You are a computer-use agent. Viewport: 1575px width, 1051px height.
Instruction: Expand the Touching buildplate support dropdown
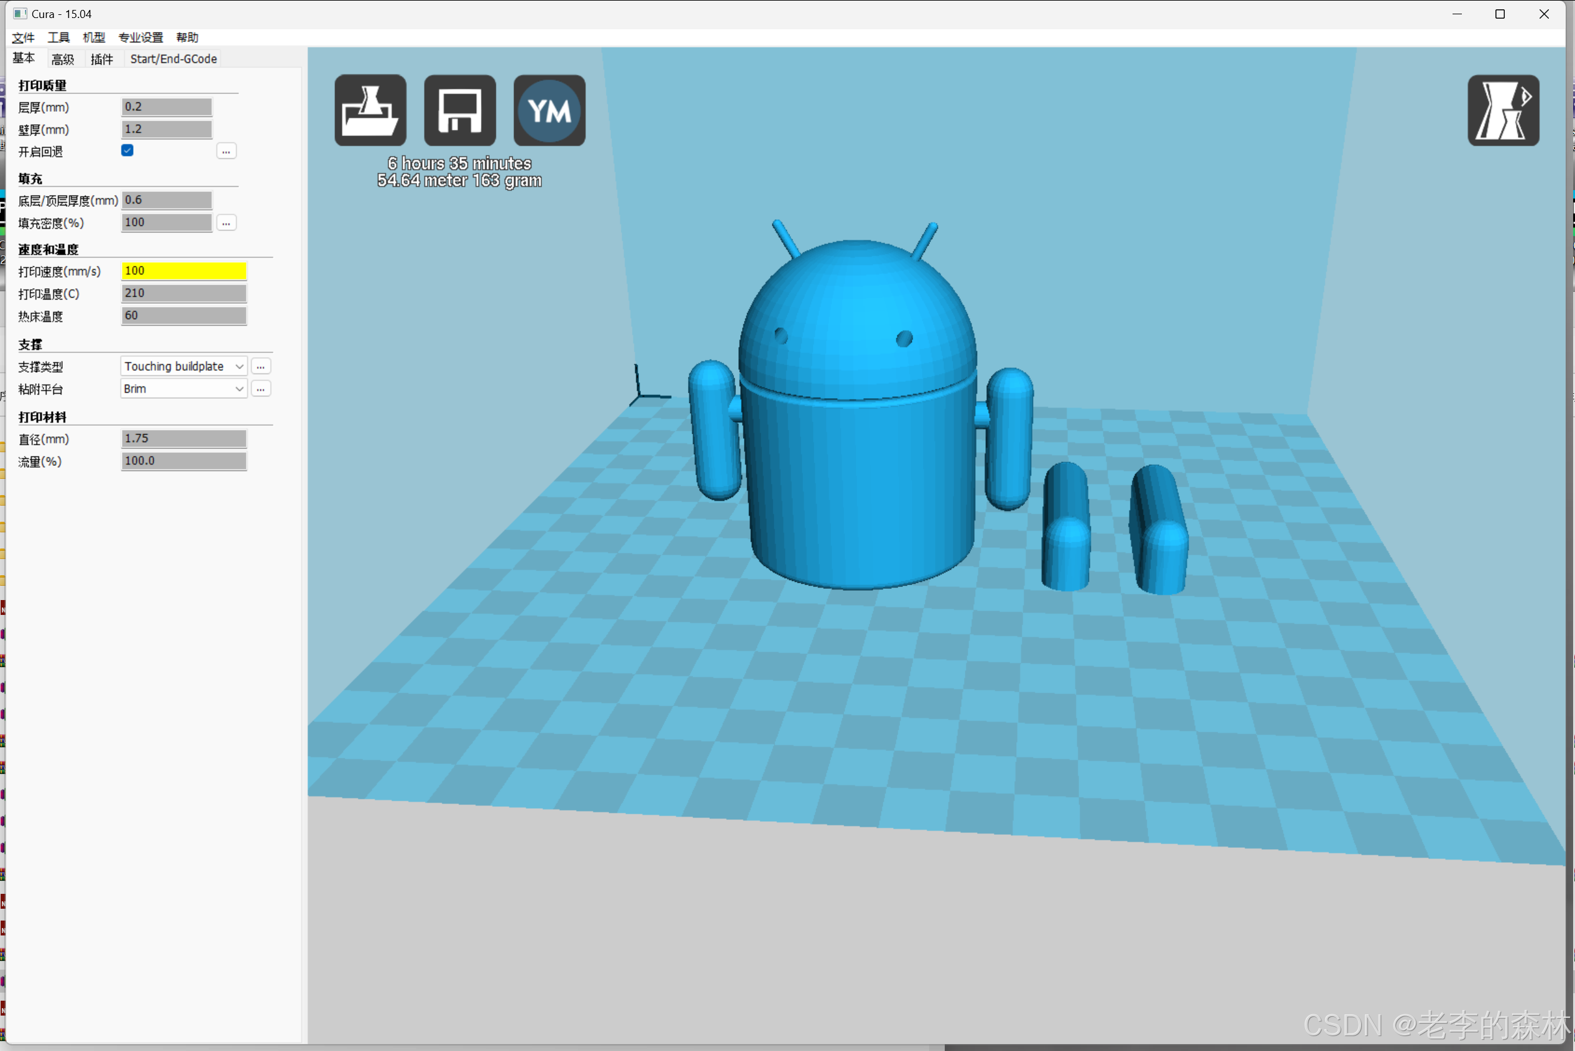coord(184,366)
